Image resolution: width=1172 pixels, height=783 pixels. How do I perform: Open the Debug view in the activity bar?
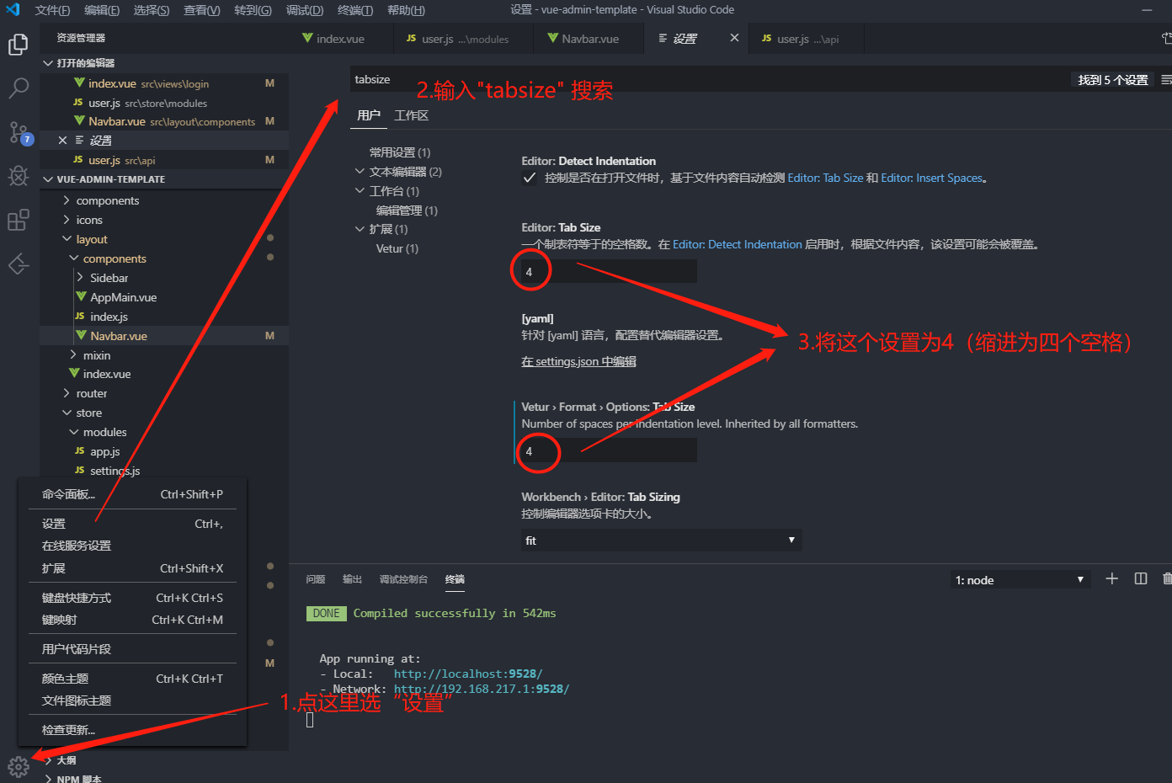coord(18,175)
